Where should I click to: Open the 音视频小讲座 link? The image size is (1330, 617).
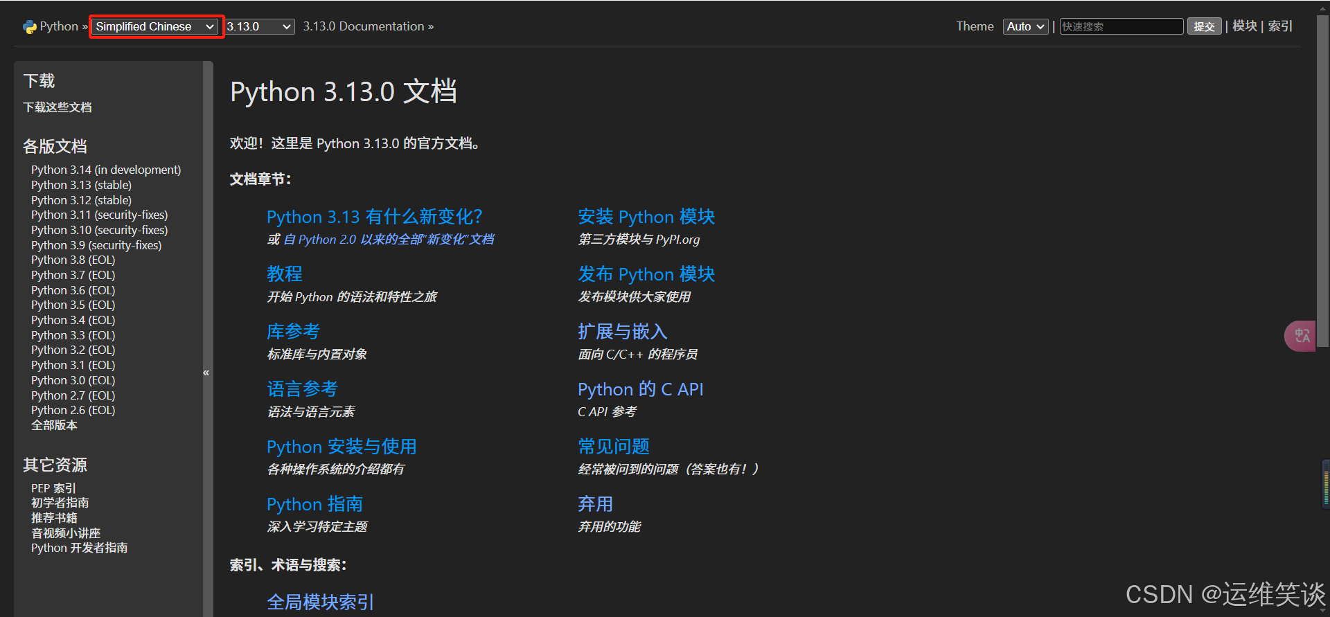pyautogui.click(x=66, y=533)
